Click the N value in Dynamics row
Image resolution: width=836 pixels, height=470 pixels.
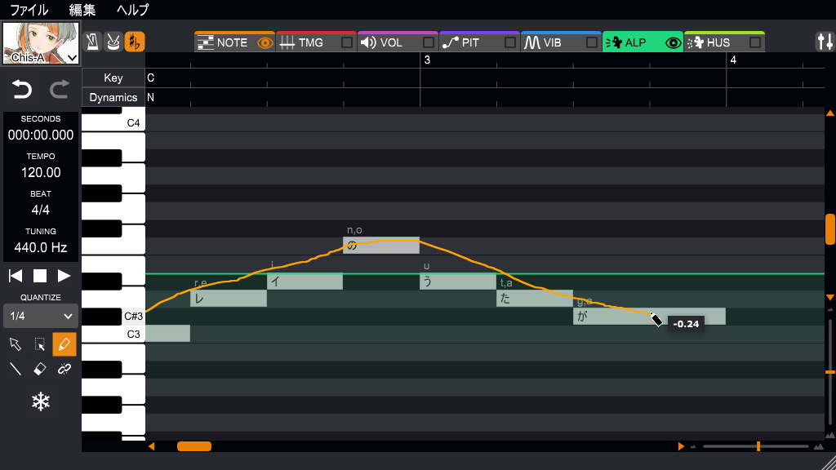[150, 98]
